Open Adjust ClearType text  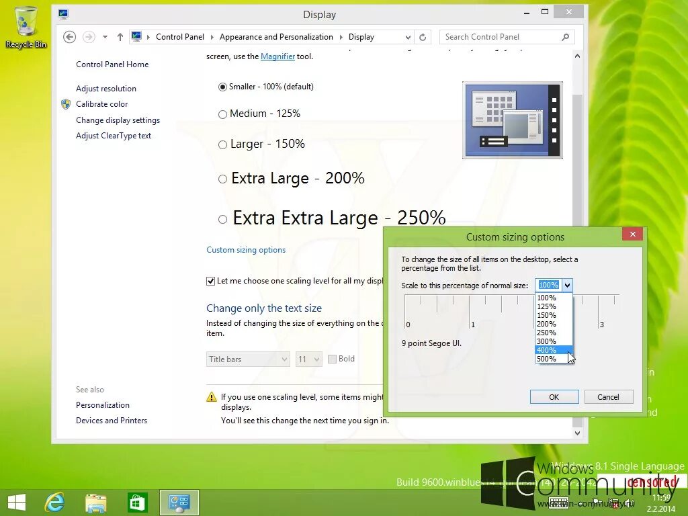click(x=113, y=136)
